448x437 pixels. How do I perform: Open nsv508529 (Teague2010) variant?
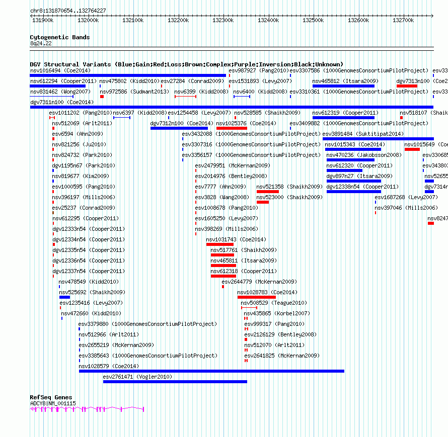(x=274, y=303)
